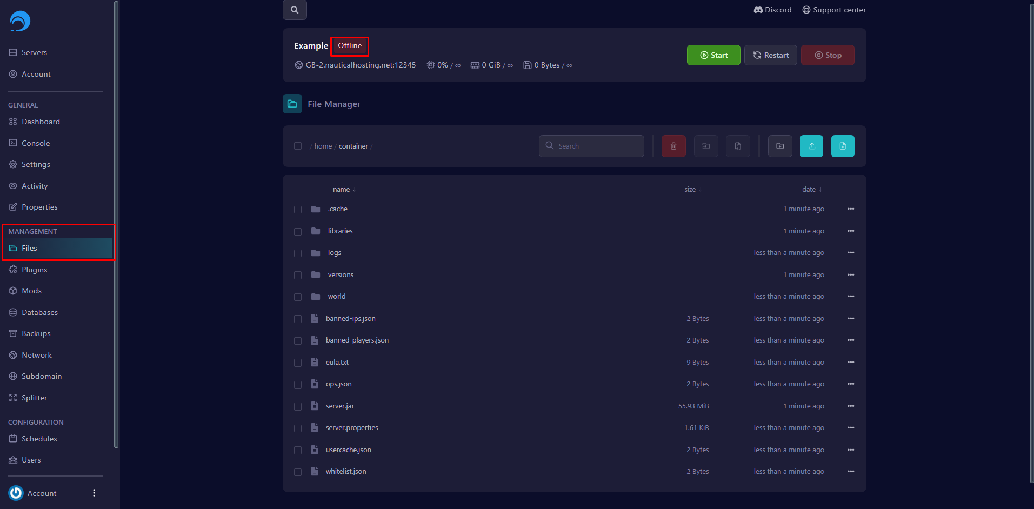Open account options kebab menu in sidebar
Image resolution: width=1034 pixels, height=509 pixels.
point(94,493)
